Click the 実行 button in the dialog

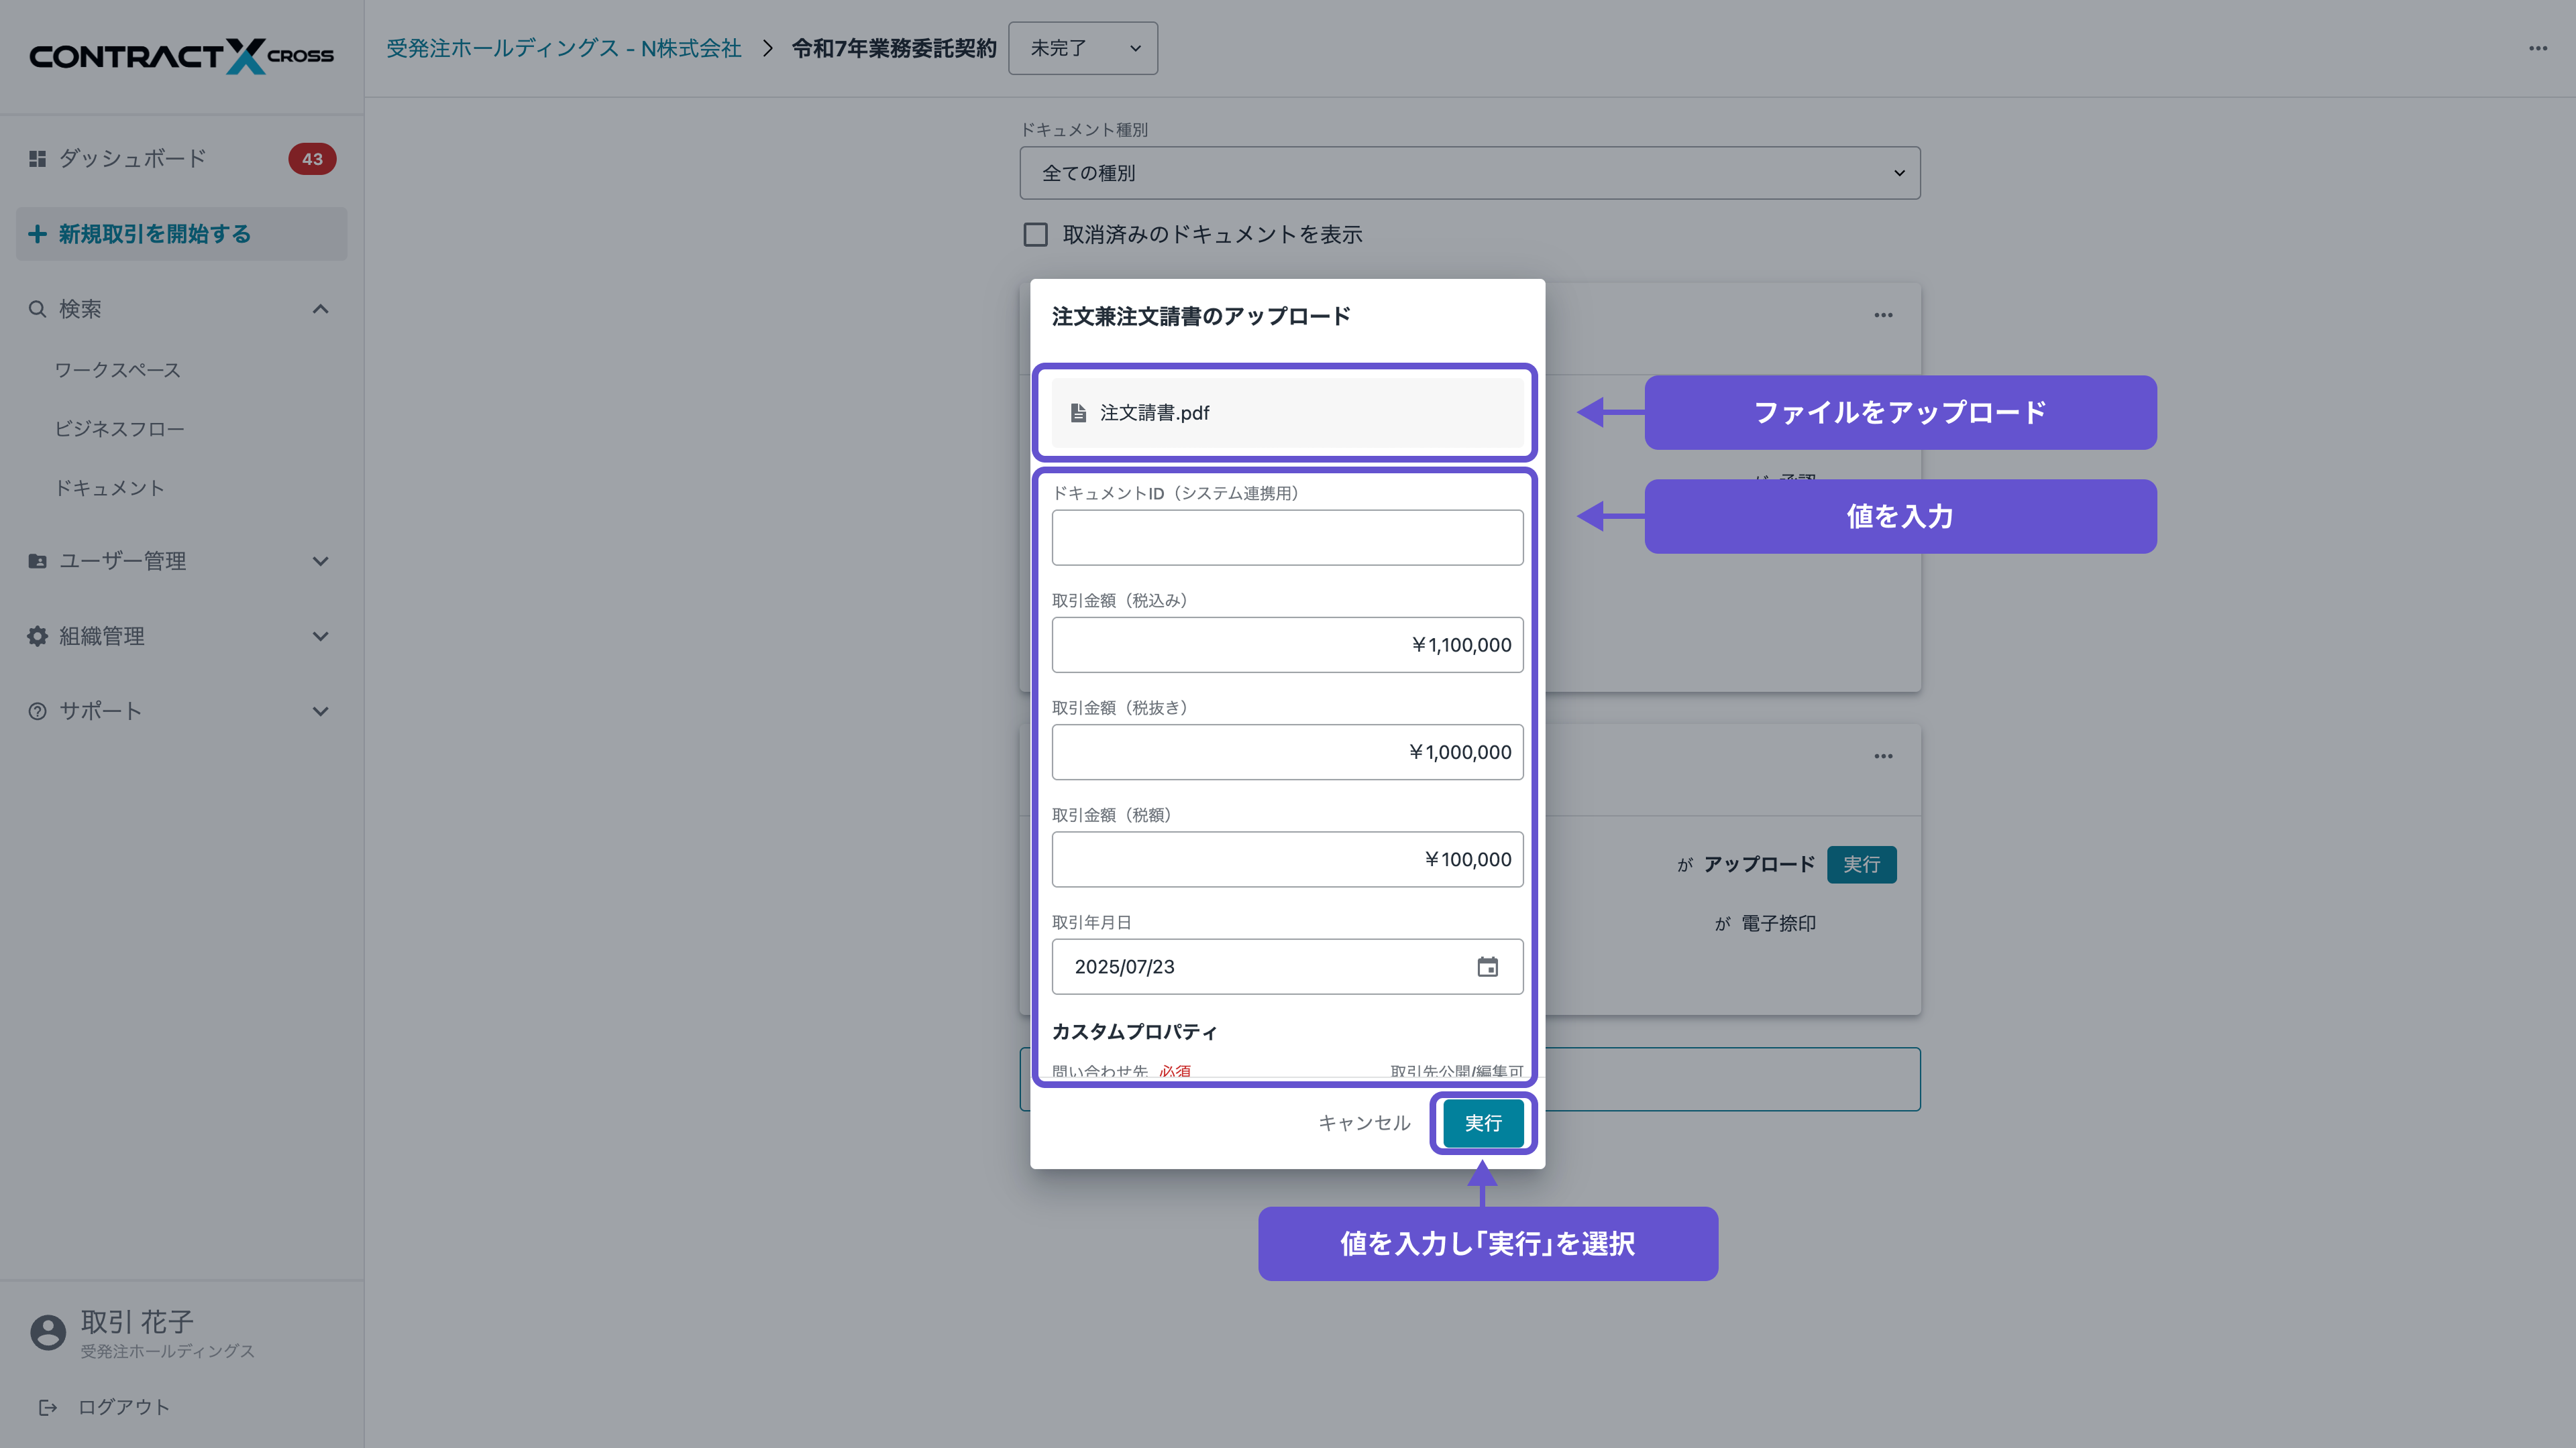click(x=1483, y=1124)
